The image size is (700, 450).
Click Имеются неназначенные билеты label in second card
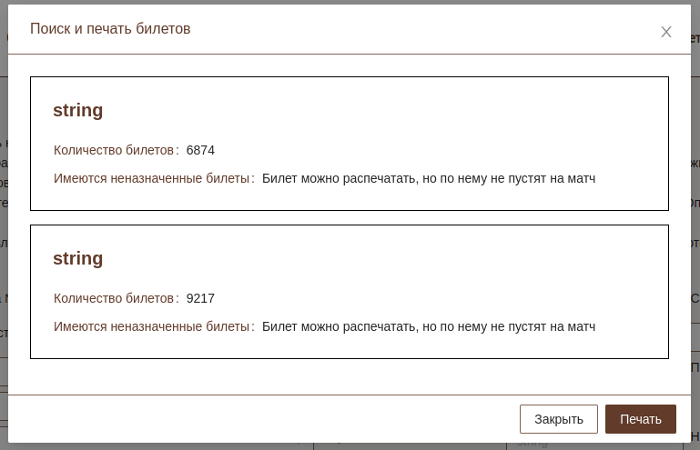pos(151,326)
